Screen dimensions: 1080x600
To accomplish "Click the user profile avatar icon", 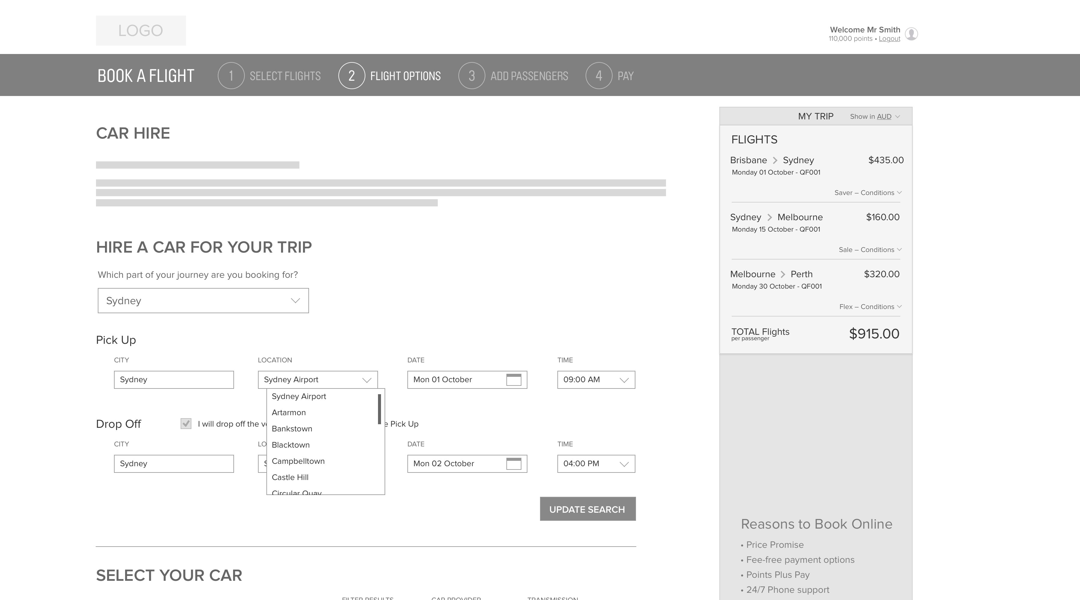I will [x=911, y=34].
